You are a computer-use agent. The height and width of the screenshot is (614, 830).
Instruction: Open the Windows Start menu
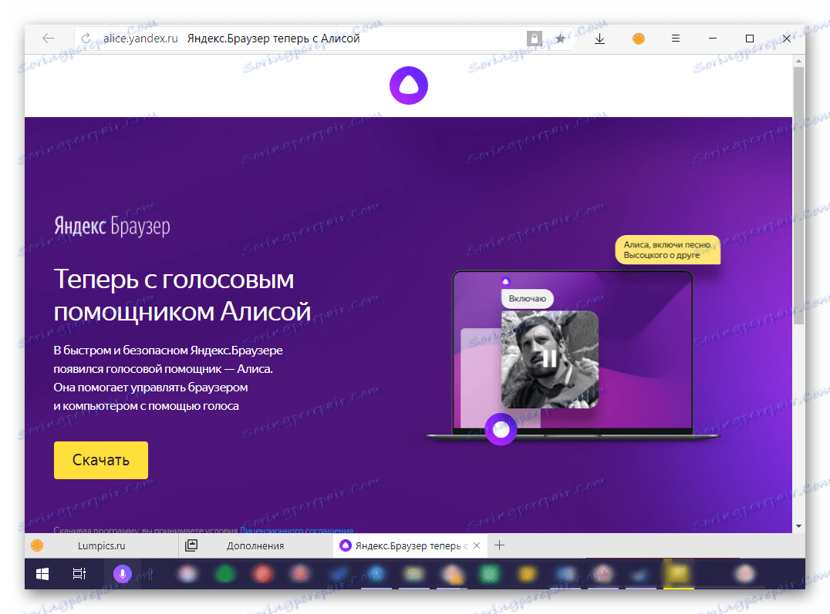[42, 574]
